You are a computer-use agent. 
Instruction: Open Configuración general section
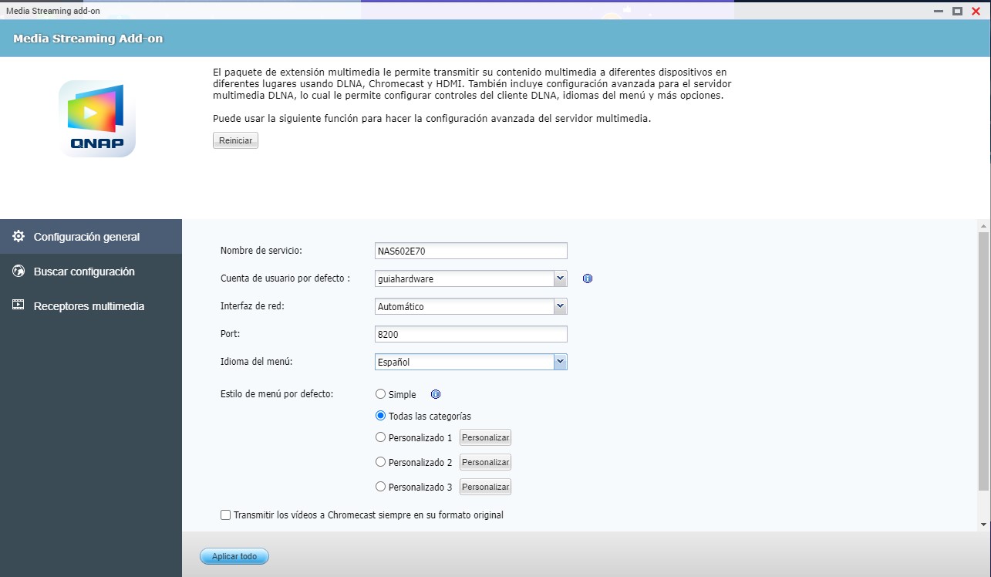tap(91, 237)
